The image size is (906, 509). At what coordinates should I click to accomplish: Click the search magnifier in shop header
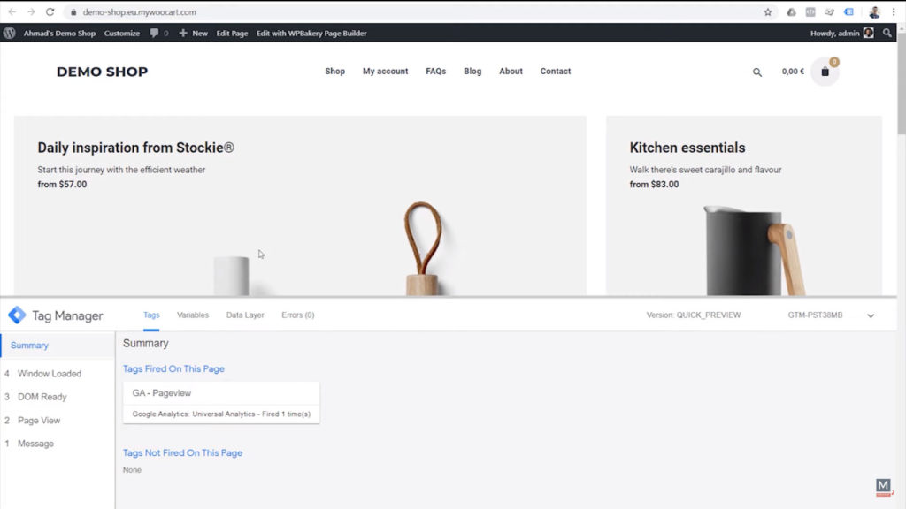coord(756,72)
